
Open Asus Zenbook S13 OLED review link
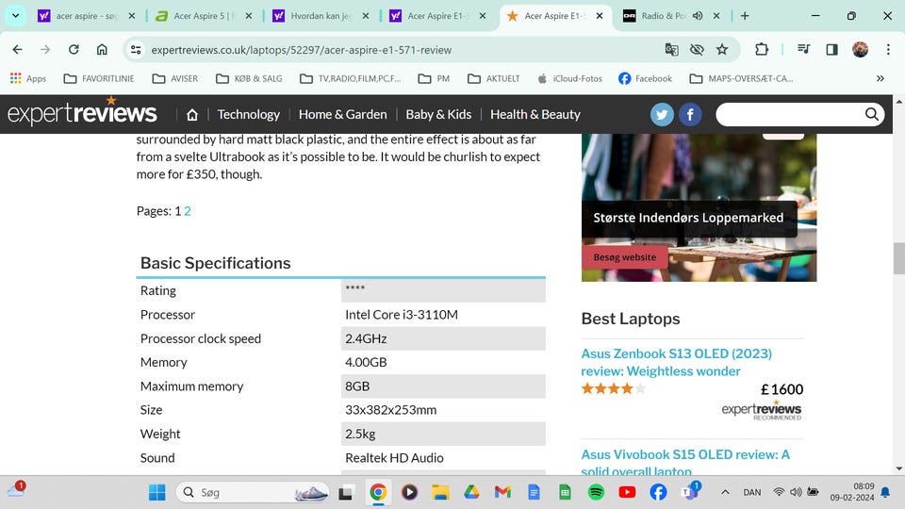676,362
